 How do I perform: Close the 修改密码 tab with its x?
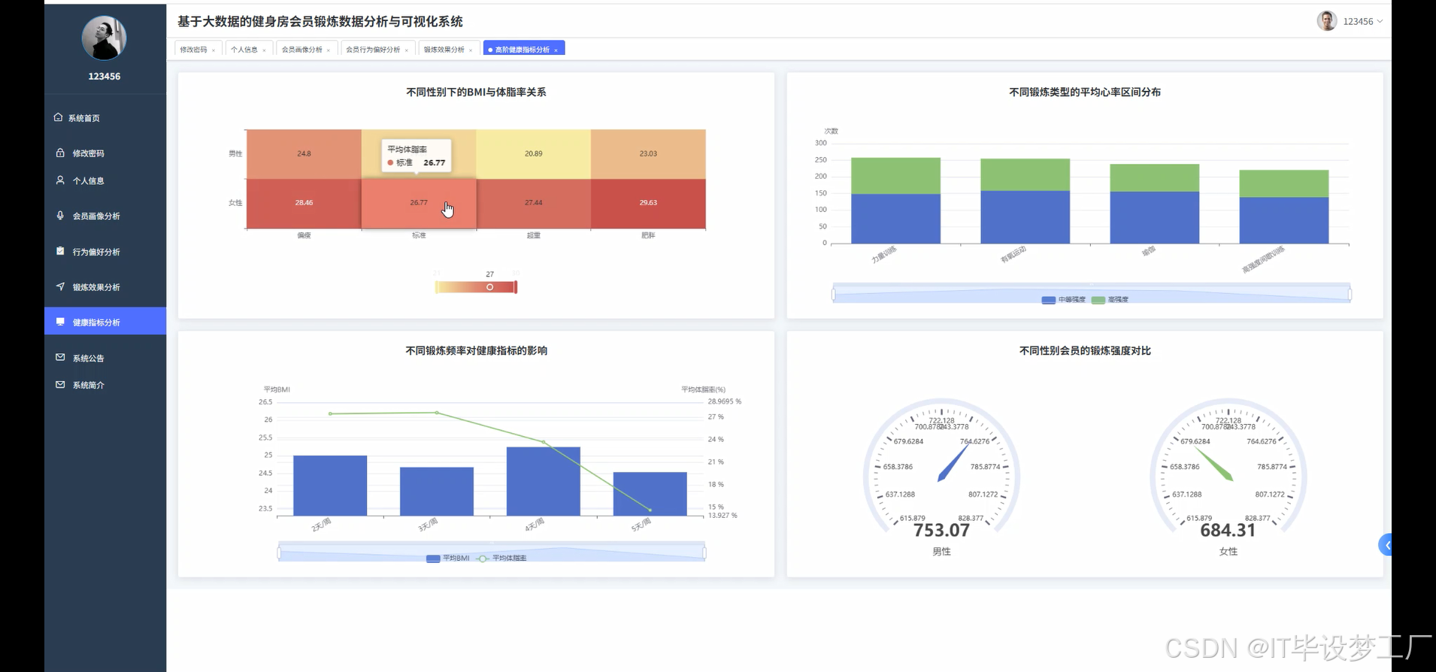(x=214, y=50)
